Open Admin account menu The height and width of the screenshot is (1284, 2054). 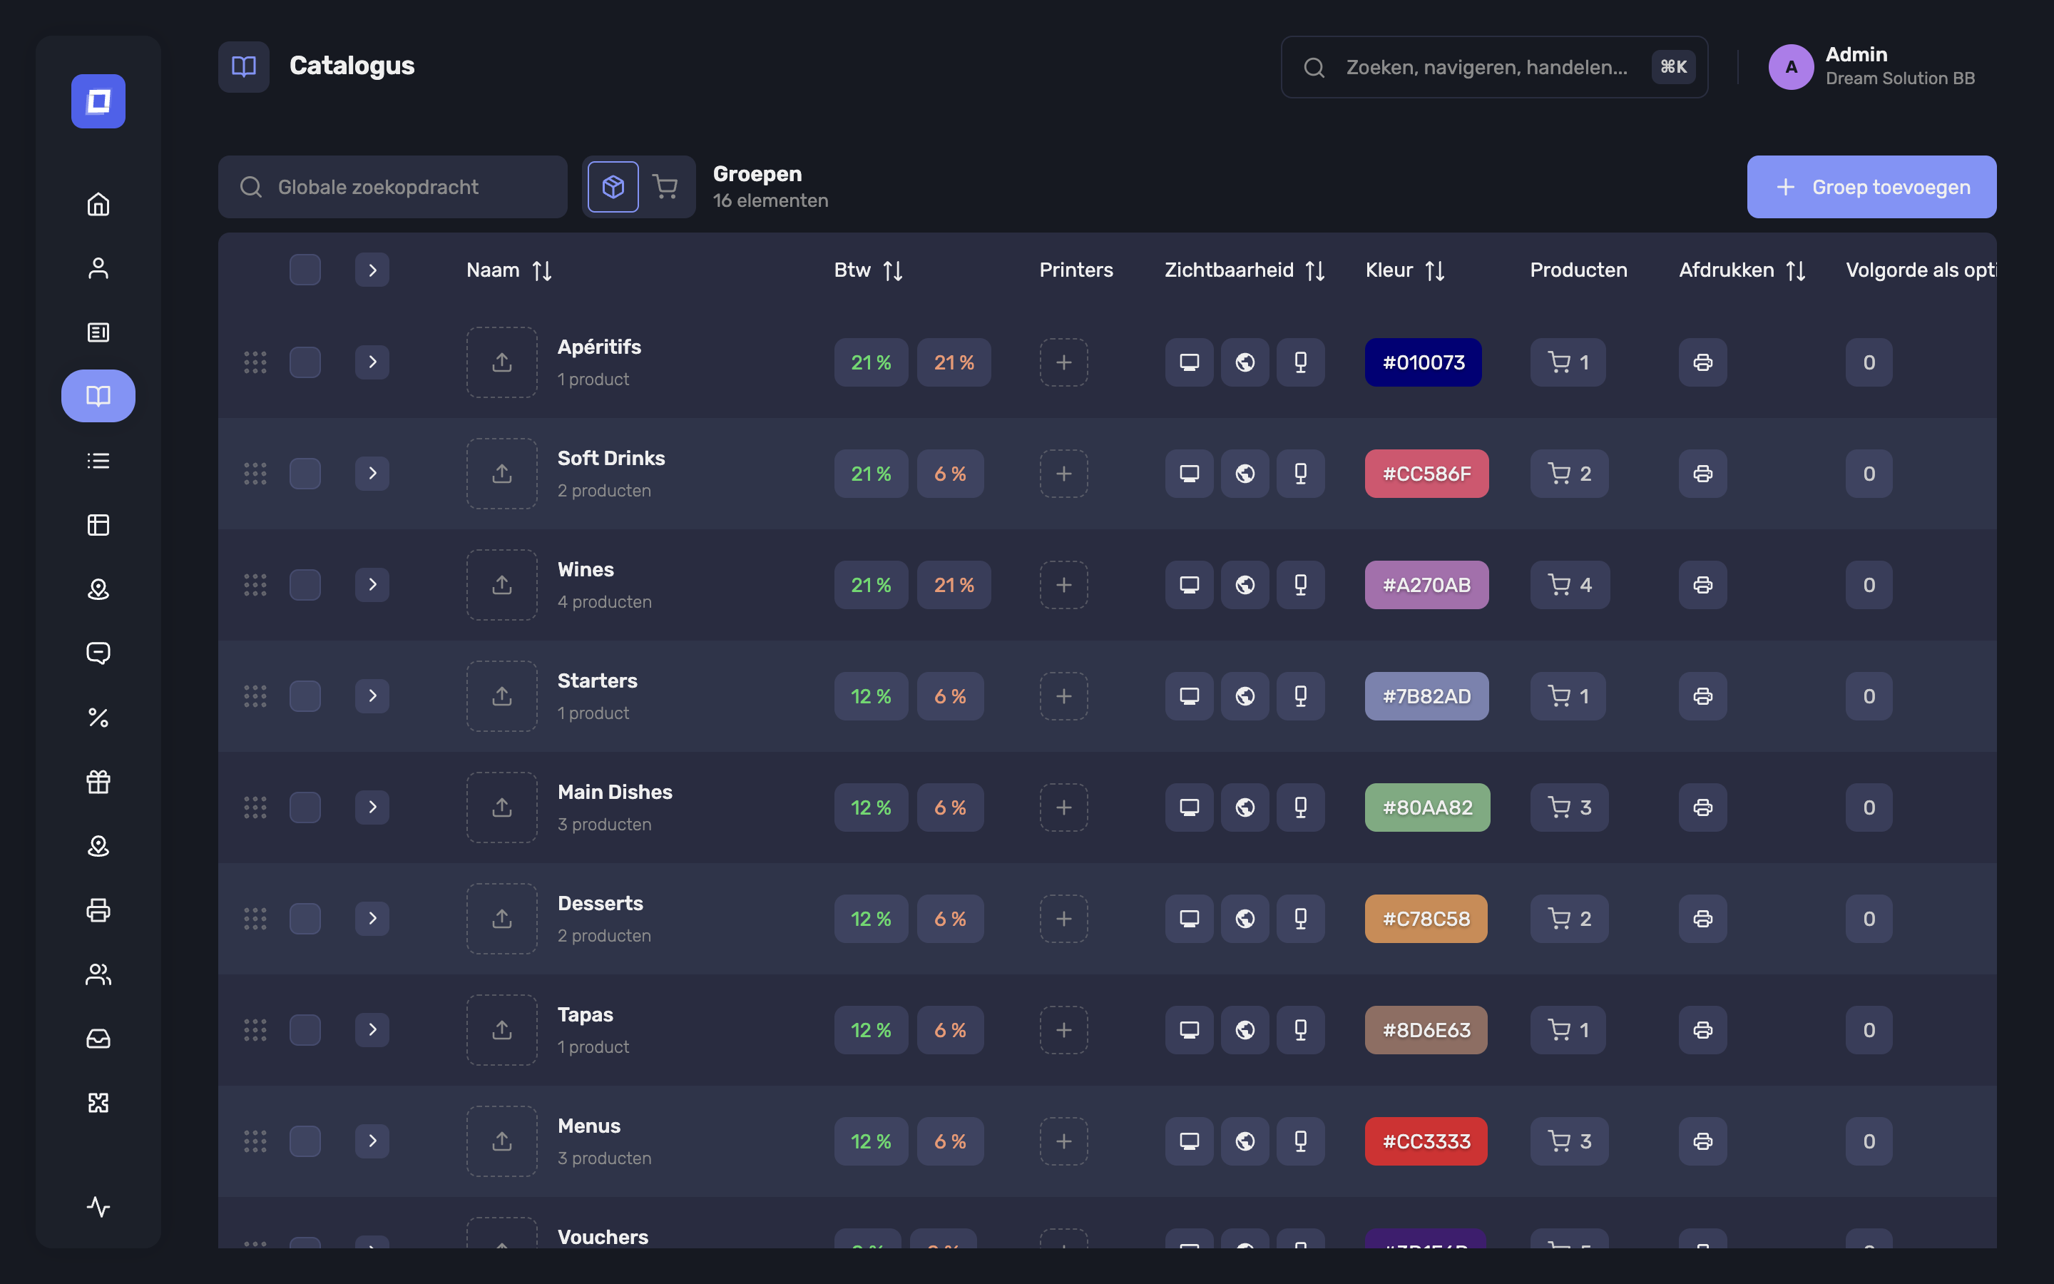coord(1871,66)
